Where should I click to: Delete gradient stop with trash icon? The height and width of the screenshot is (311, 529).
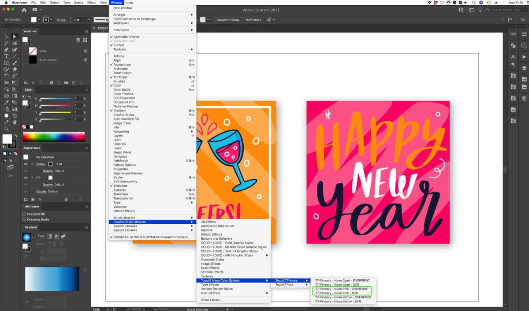(85, 270)
